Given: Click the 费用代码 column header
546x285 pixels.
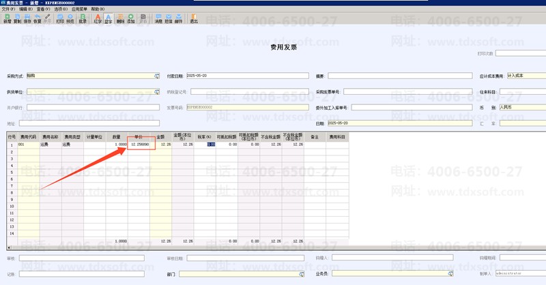Looking at the screenshot, I should pyautogui.click(x=29, y=137).
